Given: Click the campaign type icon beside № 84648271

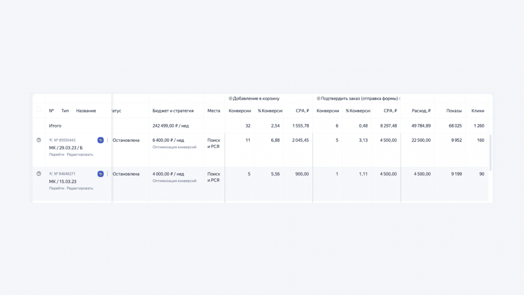Looking at the screenshot, I should coord(51,174).
